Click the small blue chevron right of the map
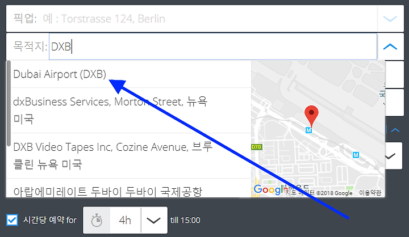 coord(395,130)
